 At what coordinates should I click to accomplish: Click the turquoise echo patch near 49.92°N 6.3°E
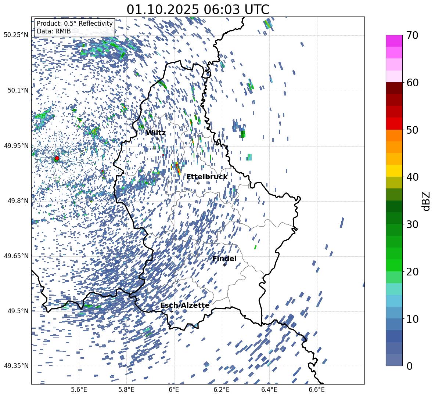tap(249, 157)
